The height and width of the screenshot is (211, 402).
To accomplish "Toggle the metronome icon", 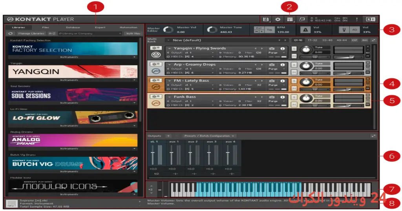I will [305, 30].
